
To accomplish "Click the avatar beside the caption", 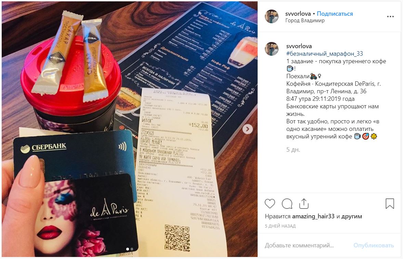I will click(x=272, y=49).
